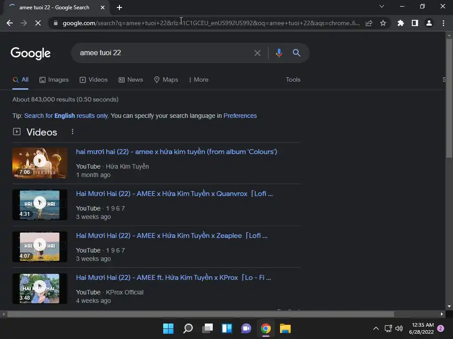453x339 pixels.
Task: Open the taskbar clock and date
Action: pos(422,328)
